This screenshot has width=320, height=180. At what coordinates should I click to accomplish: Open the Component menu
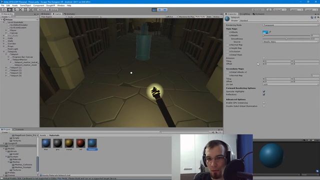click(38, 5)
